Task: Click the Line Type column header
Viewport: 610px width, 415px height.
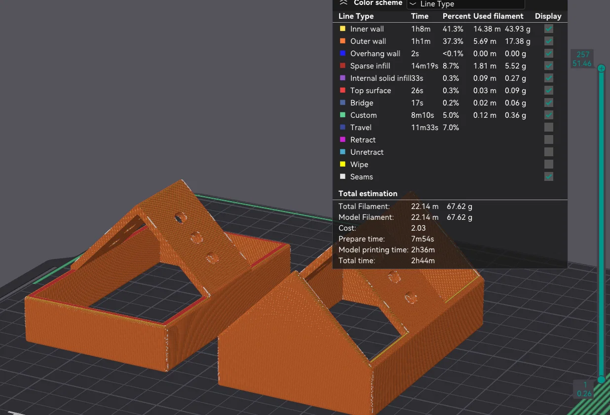Action: (x=356, y=16)
